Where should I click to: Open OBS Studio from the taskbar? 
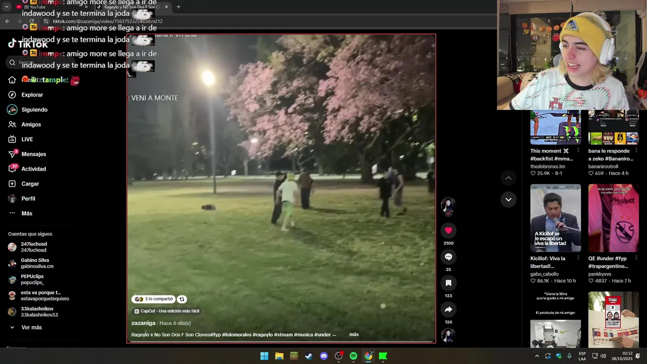point(339,356)
